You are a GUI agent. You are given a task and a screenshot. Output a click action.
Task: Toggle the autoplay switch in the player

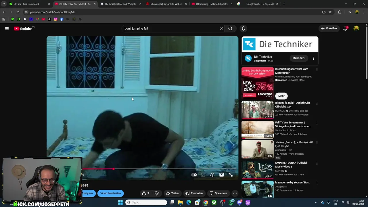point(194,175)
